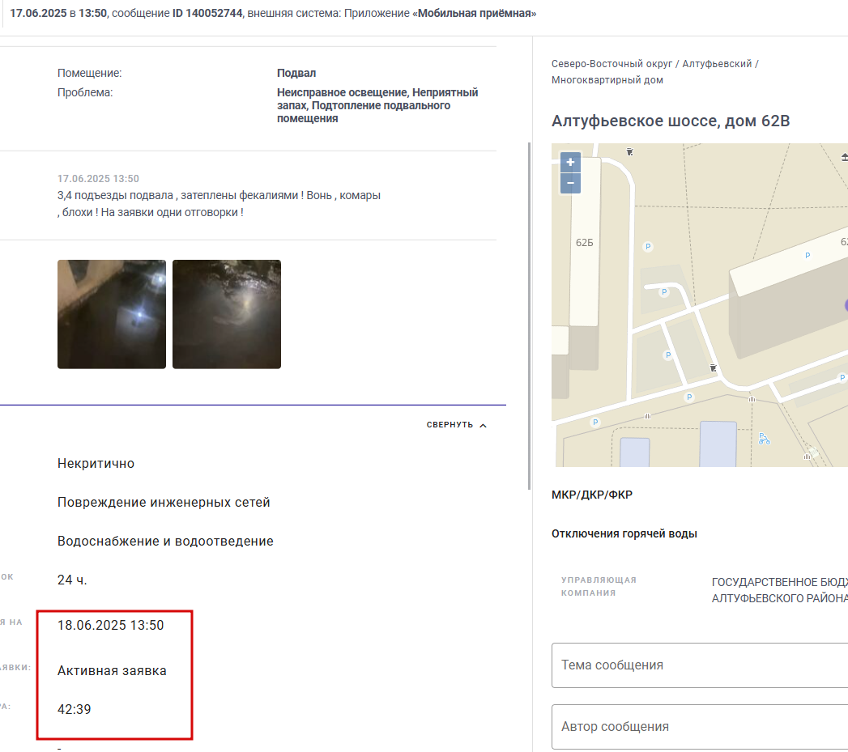Click trash bin icon at map top
848x752 pixels.
click(629, 152)
